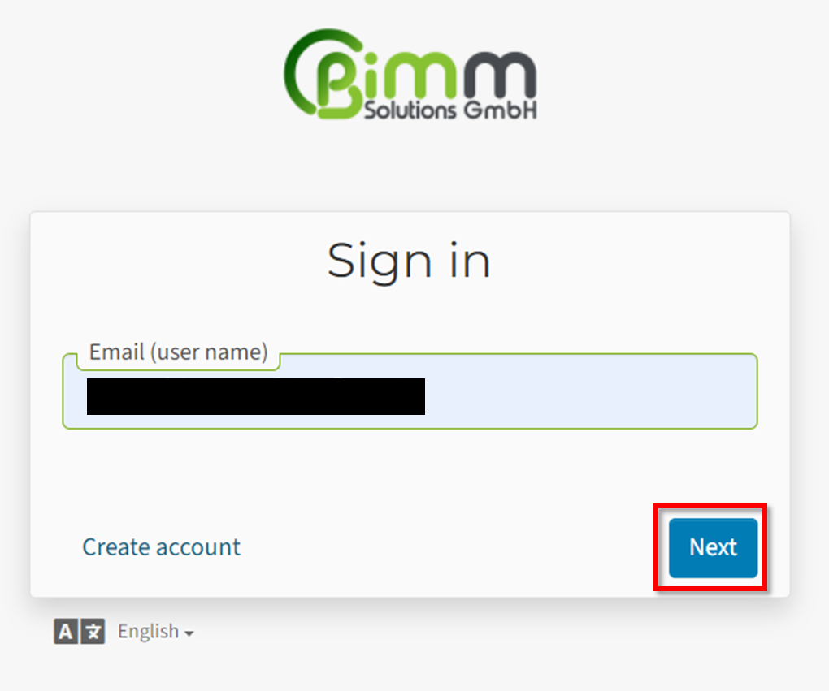Select the word English in the language selector
This screenshot has width=829, height=691.
click(x=149, y=631)
